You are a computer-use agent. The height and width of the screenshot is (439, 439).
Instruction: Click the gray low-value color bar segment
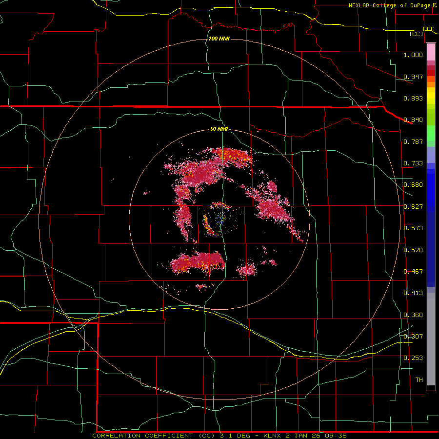click(x=431, y=339)
